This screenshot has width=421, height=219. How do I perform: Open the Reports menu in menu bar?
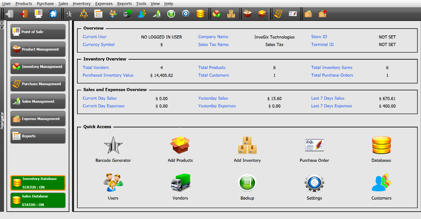pos(124,4)
